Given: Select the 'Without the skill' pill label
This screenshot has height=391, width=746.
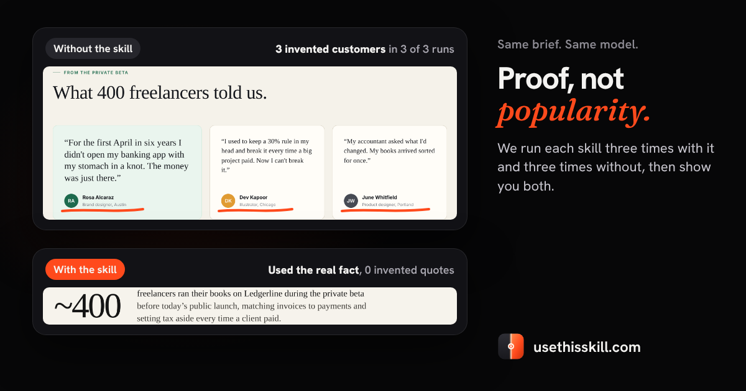Looking at the screenshot, I should coord(93,48).
